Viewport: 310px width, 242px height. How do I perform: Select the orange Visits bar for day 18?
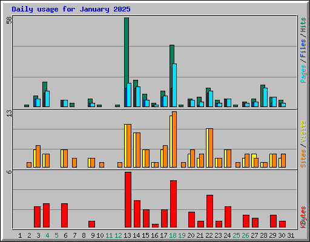tap(174, 139)
